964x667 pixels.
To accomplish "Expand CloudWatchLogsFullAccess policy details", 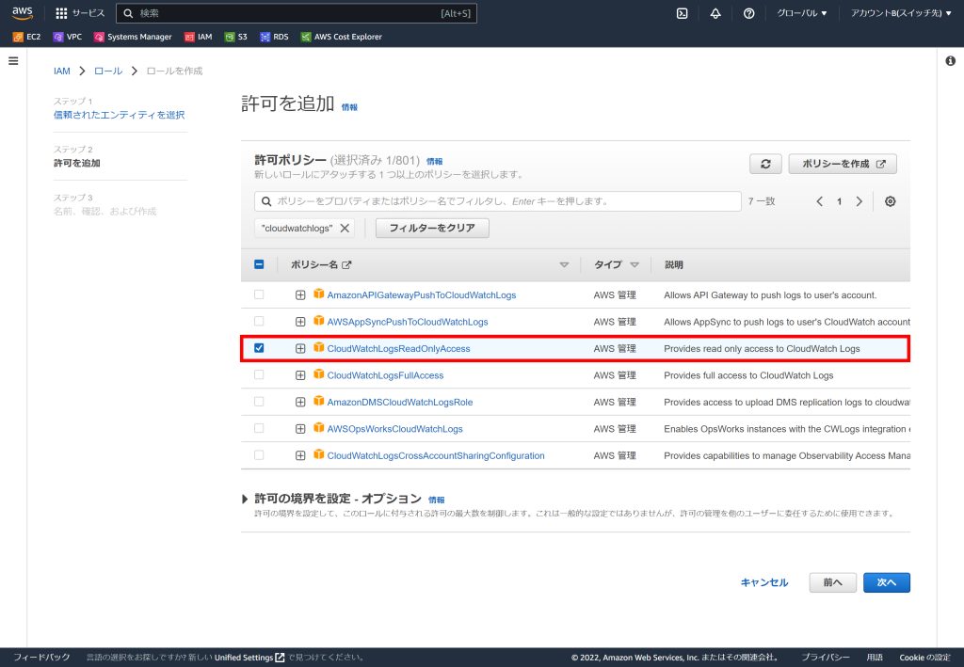I will click(x=300, y=375).
